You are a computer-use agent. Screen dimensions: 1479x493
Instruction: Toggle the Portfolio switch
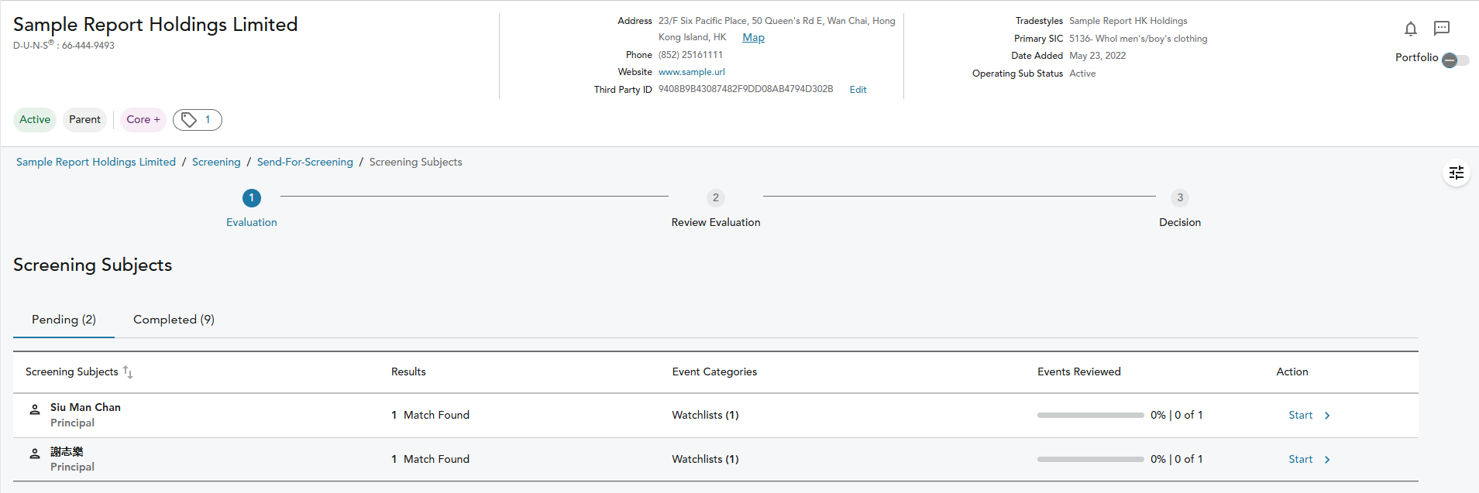(x=1454, y=60)
